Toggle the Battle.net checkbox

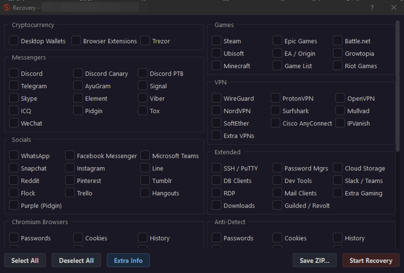pos(338,41)
